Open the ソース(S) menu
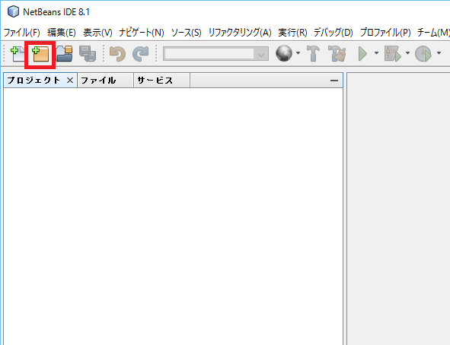The width and height of the screenshot is (450, 345). click(187, 33)
